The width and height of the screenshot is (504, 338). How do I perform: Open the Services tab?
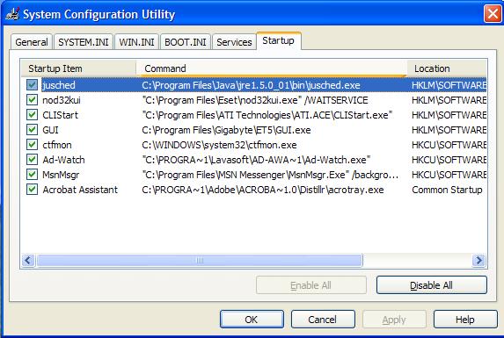234,42
